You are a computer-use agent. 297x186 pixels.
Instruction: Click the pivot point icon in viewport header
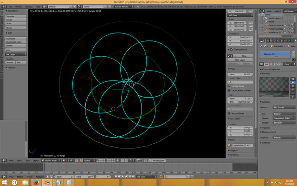tap(71, 160)
